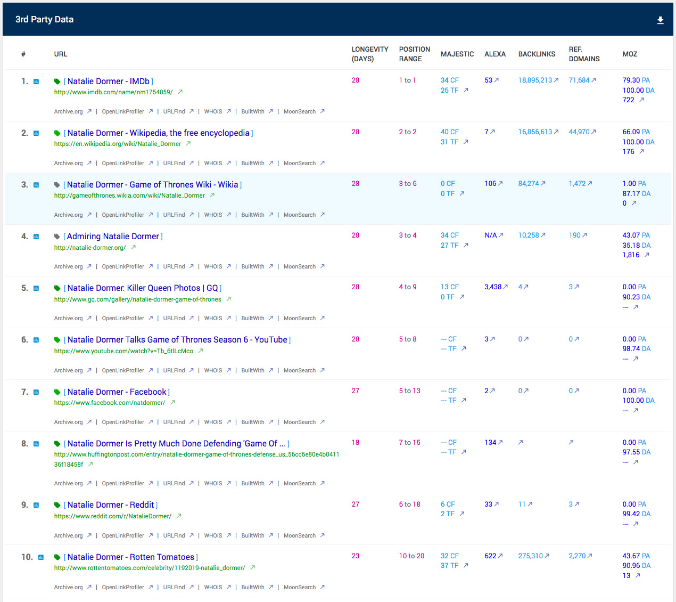Open chart icon for result 5 GQ

[36, 288]
